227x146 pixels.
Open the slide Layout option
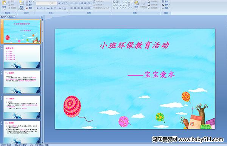(x=30, y=1)
